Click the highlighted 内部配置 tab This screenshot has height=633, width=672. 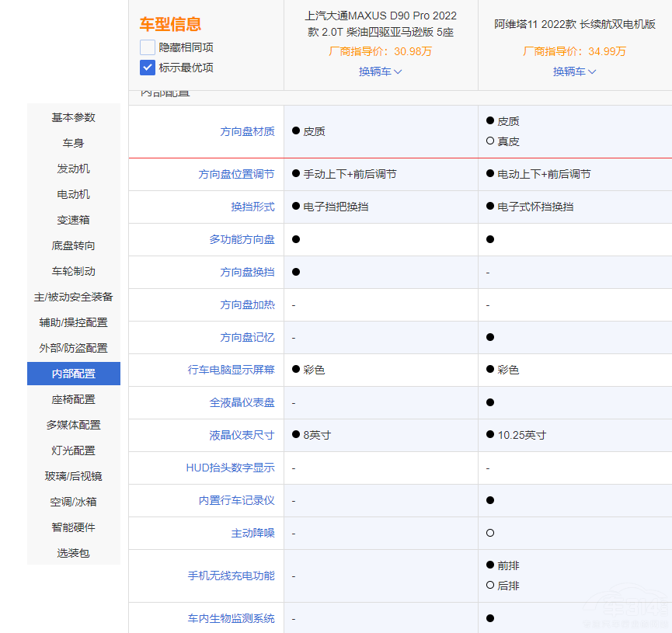[x=74, y=374]
